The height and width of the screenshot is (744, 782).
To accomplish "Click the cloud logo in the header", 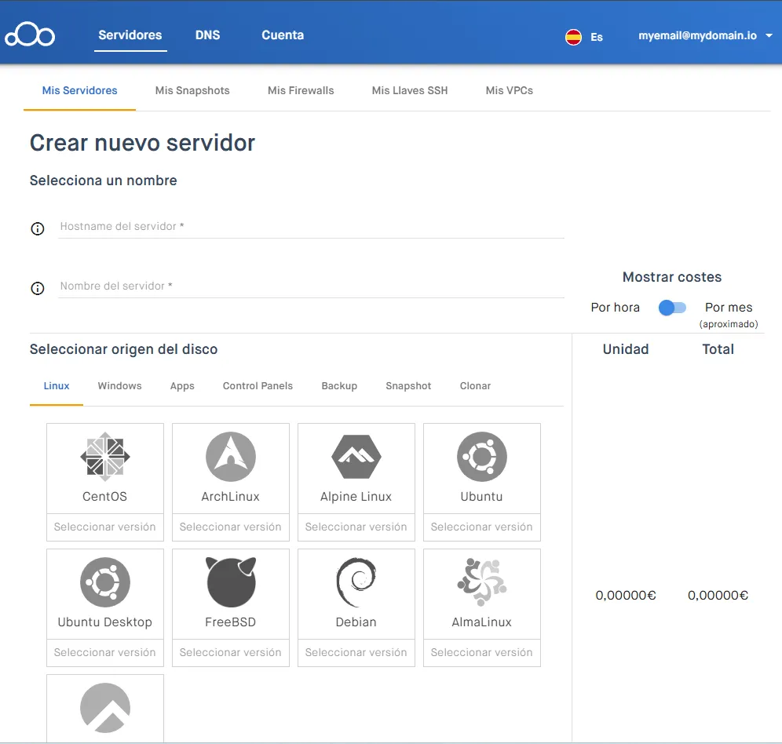I will click(x=30, y=35).
